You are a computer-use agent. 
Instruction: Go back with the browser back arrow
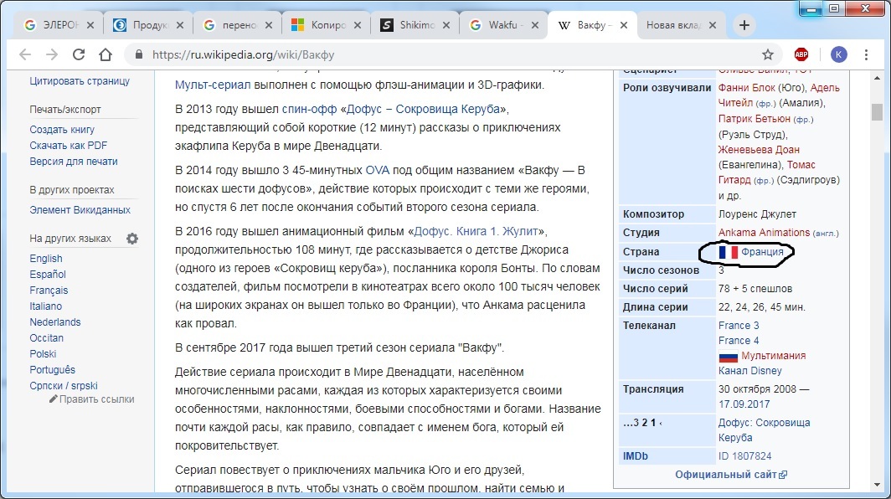[x=25, y=54]
